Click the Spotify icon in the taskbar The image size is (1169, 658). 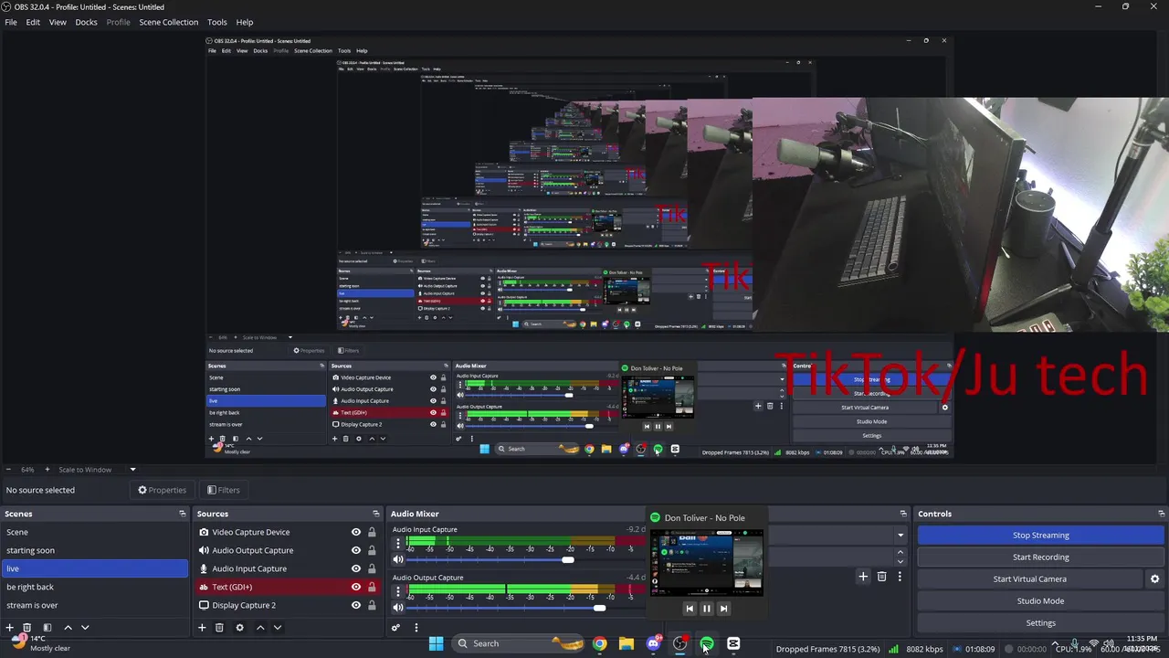click(x=707, y=643)
